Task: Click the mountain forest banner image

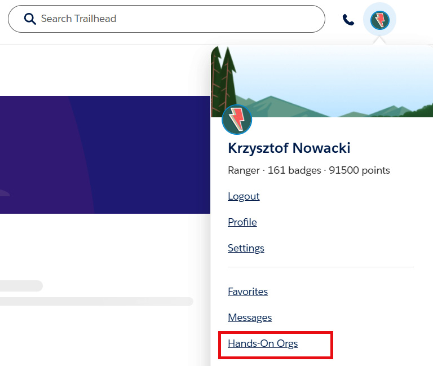Action: tap(322, 81)
